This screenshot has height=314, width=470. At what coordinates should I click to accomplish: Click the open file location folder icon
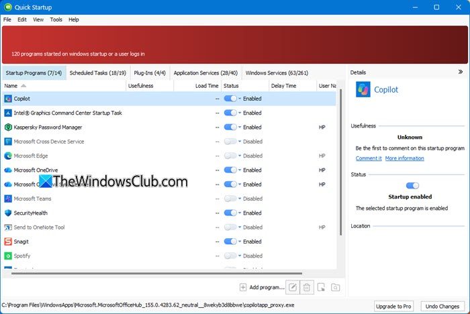[335, 288]
